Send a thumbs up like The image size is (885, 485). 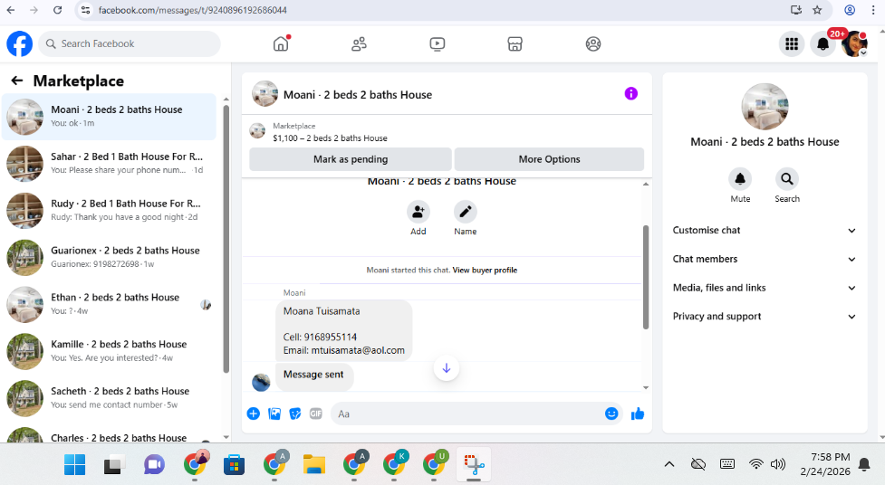pos(638,414)
